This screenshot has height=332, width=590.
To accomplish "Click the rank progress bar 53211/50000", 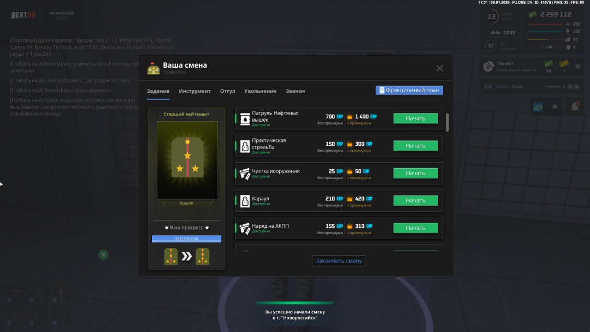I will pyautogui.click(x=186, y=239).
